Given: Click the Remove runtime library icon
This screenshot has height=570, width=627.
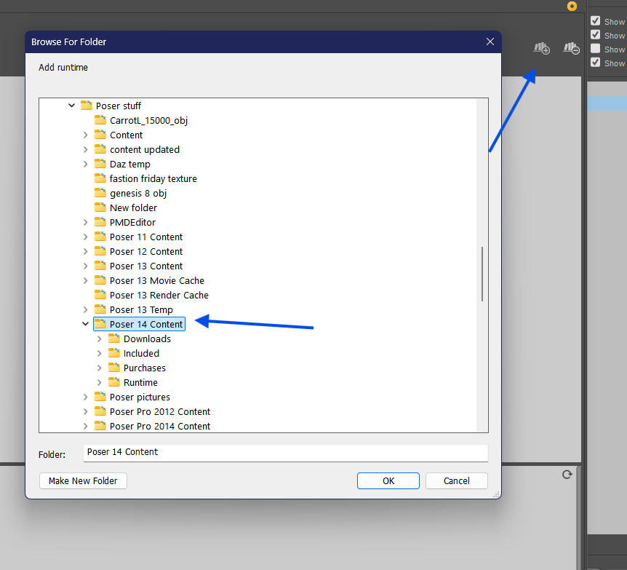Looking at the screenshot, I should tap(572, 49).
